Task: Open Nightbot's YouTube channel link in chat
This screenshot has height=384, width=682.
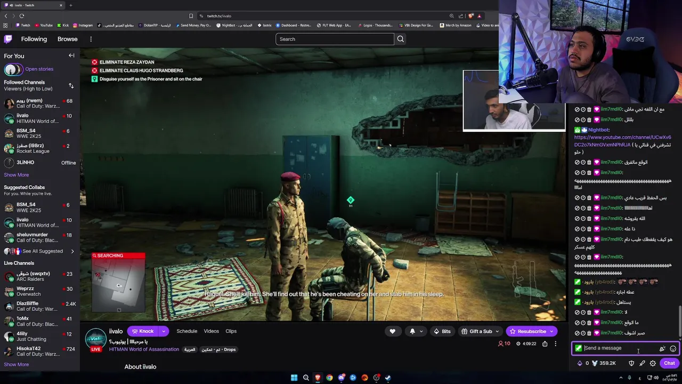Action: click(x=622, y=141)
